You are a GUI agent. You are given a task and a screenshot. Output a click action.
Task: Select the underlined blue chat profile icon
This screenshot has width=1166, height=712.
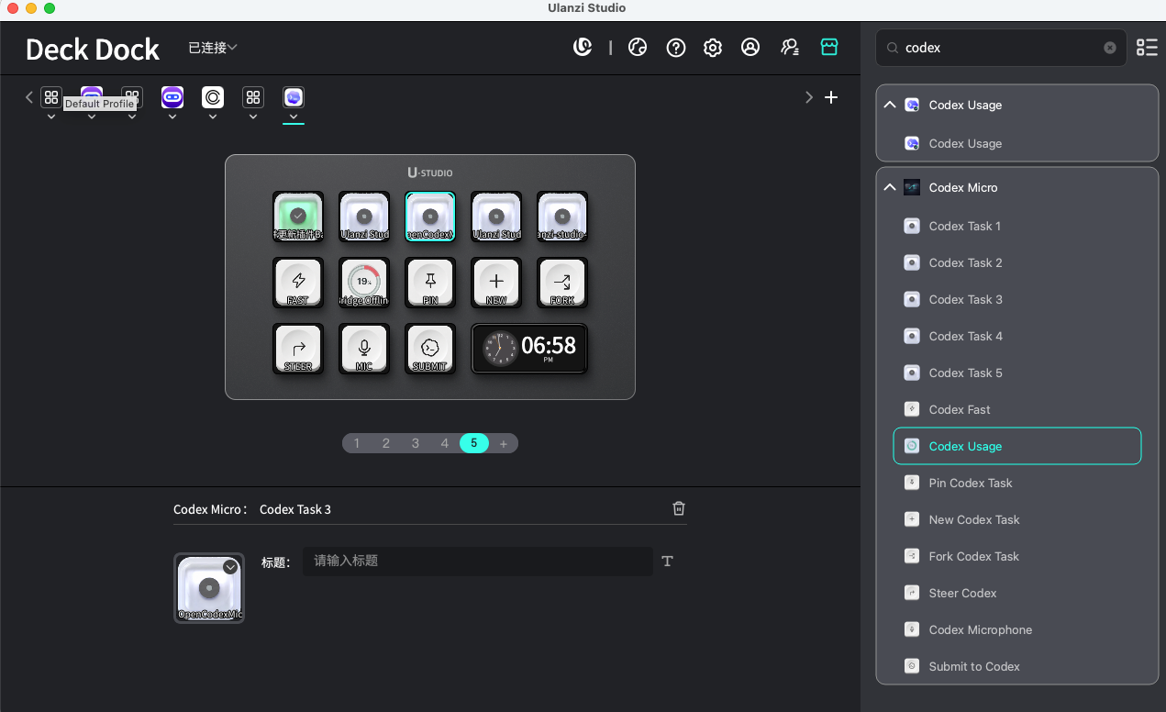click(x=294, y=97)
